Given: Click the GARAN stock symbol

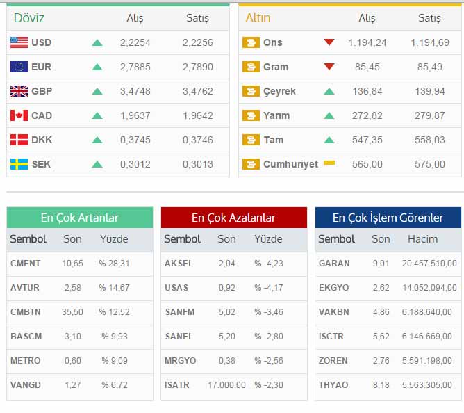Looking at the screenshot, I should [334, 264].
